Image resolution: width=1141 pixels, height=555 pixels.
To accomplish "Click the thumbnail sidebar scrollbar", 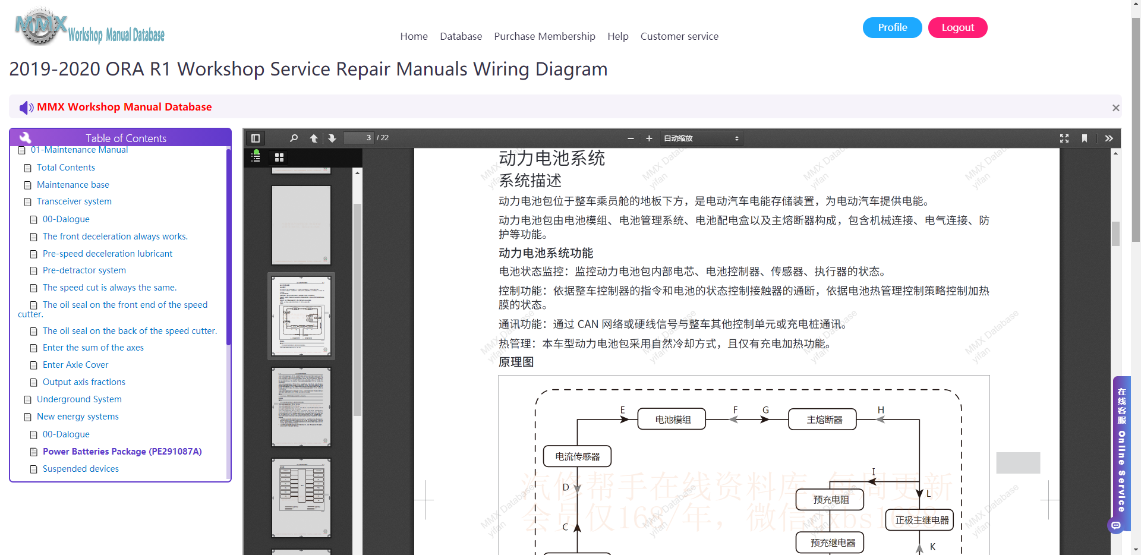I will tap(357, 309).
